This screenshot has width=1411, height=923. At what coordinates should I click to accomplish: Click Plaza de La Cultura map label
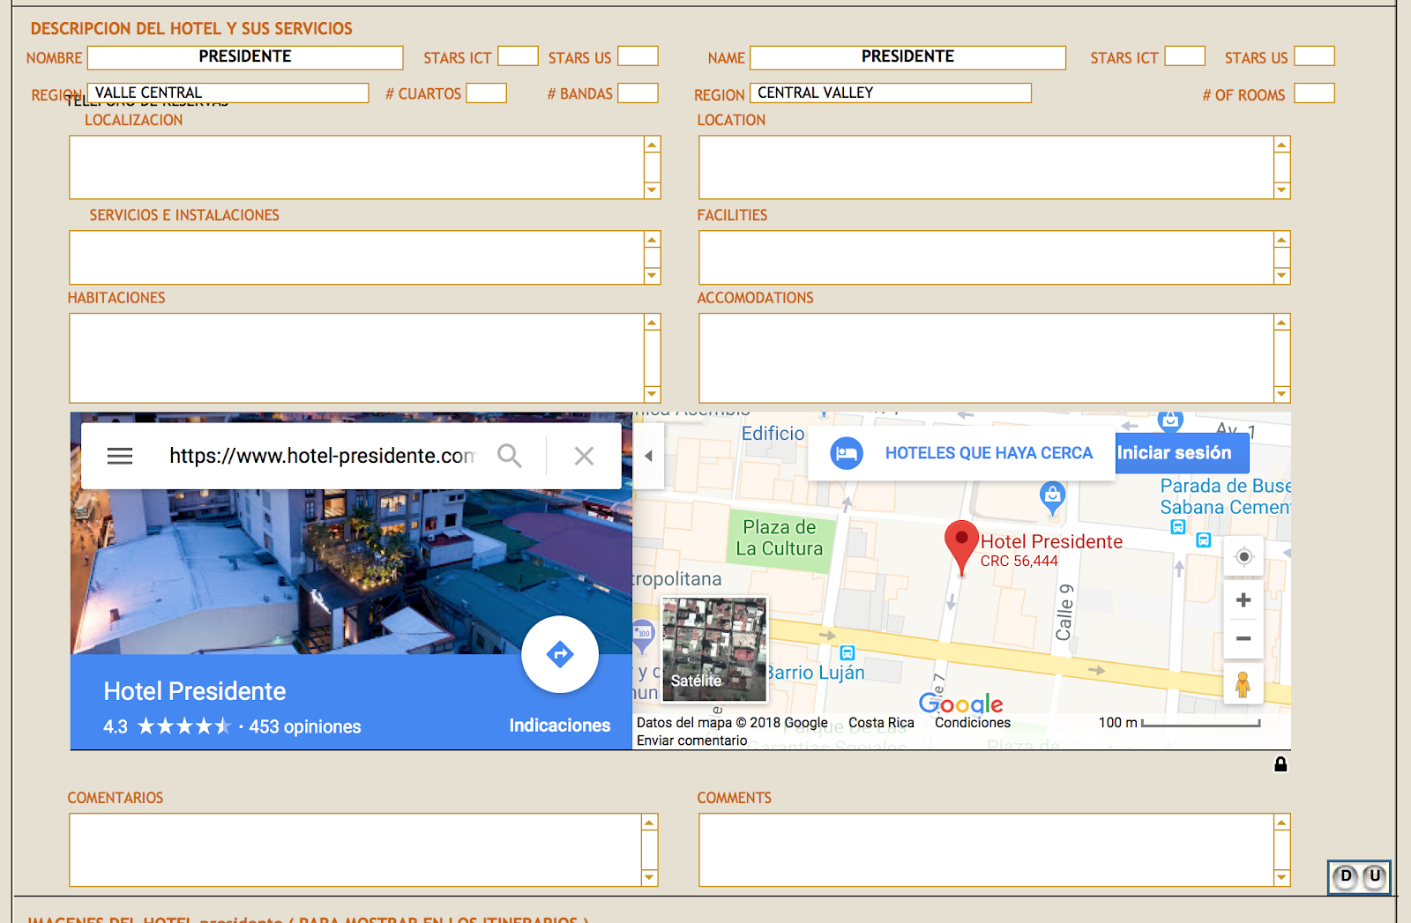click(x=780, y=538)
